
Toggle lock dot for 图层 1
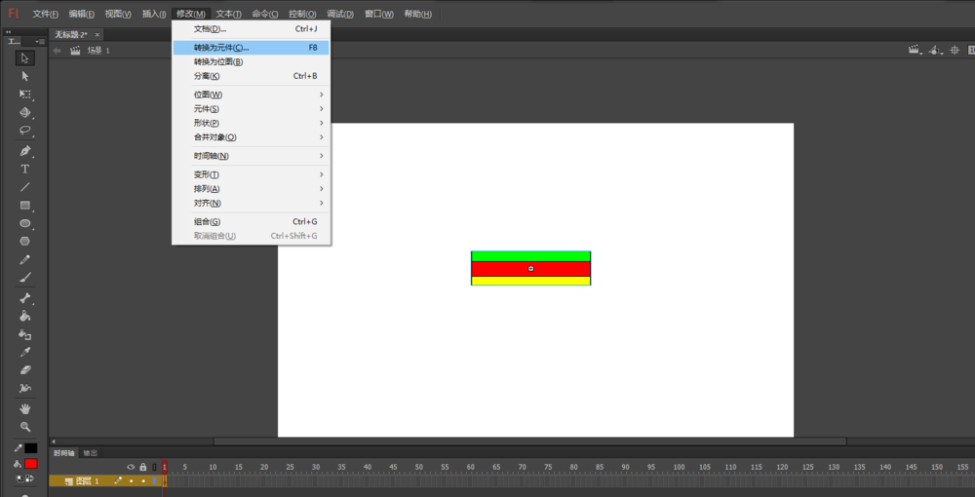[143, 480]
